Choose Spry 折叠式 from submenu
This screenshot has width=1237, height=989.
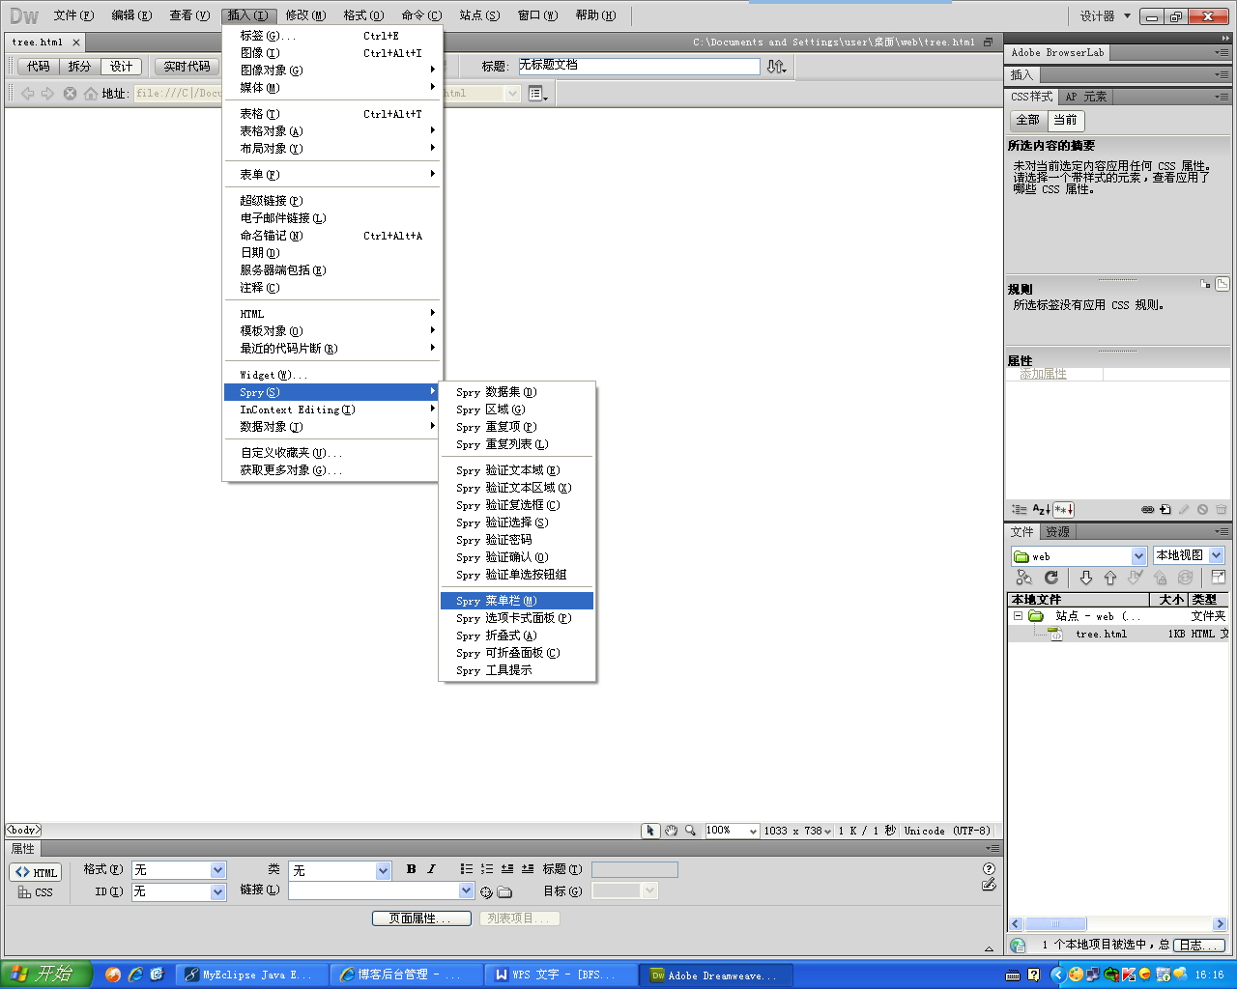click(517, 636)
